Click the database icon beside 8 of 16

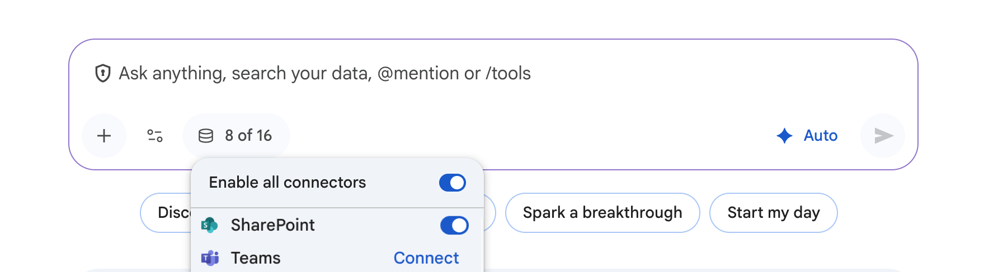[x=206, y=136]
